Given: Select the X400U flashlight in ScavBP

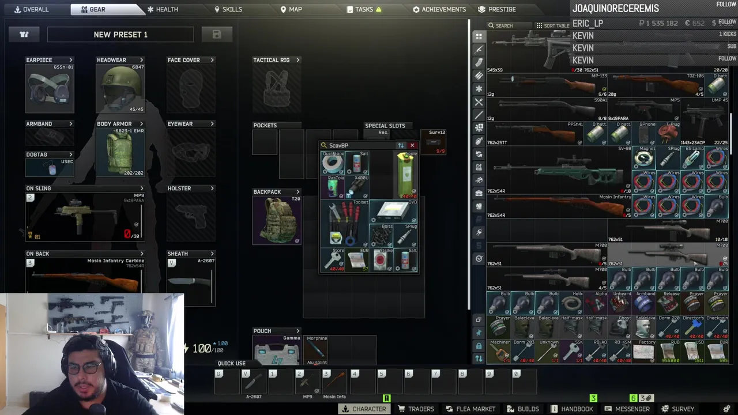Looking at the screenshot, I should pos(357,187).
